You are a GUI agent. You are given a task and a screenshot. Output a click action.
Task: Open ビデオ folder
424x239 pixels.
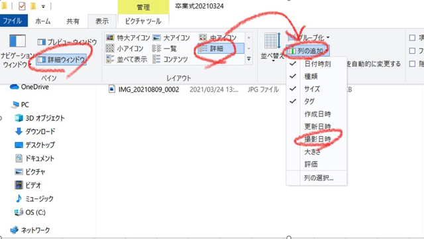coord(28,185)
